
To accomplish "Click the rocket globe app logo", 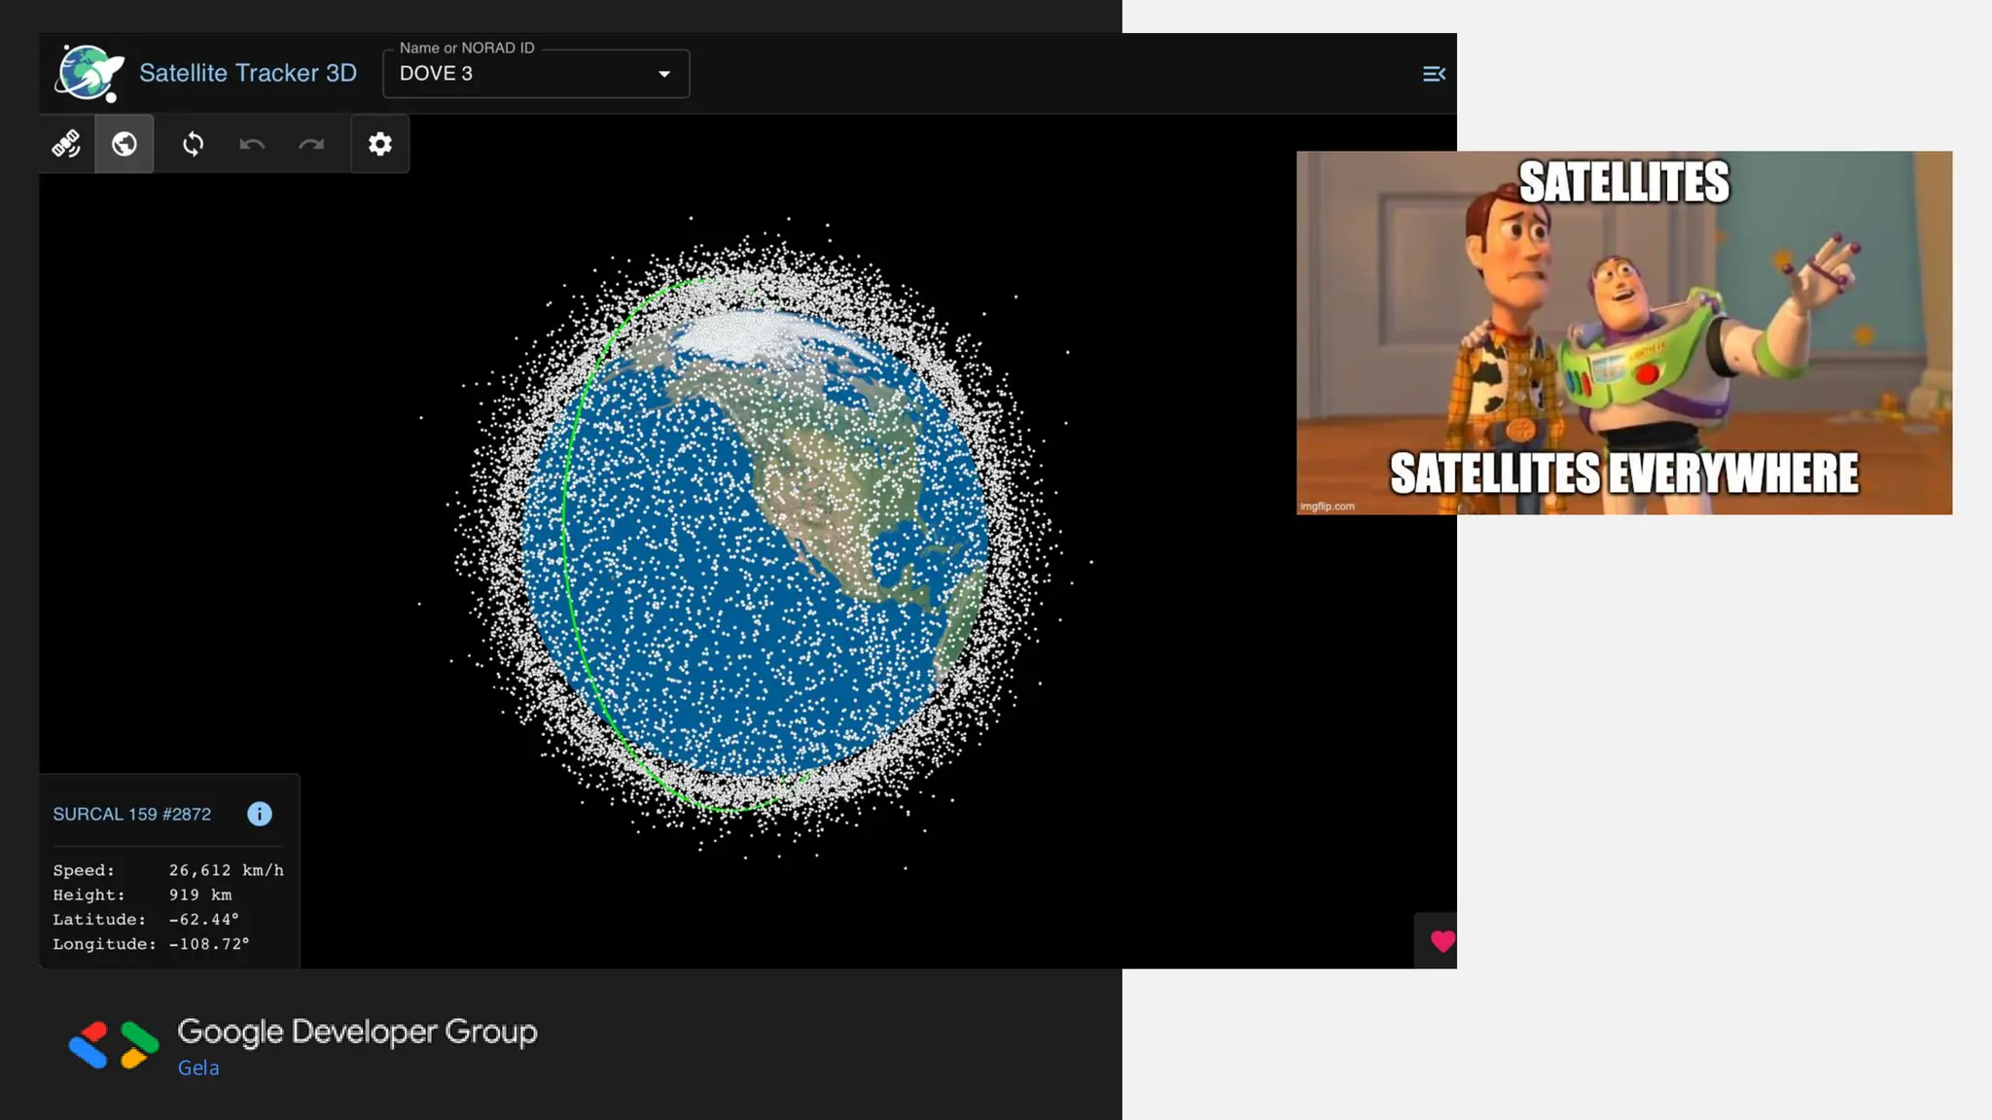I will pos(89,73).
